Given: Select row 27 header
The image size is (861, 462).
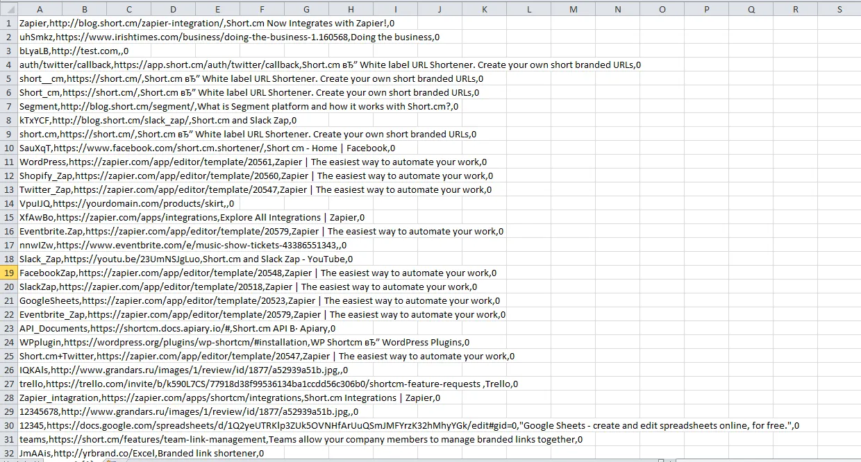Looking at the screenshot, I should (8, 384).
